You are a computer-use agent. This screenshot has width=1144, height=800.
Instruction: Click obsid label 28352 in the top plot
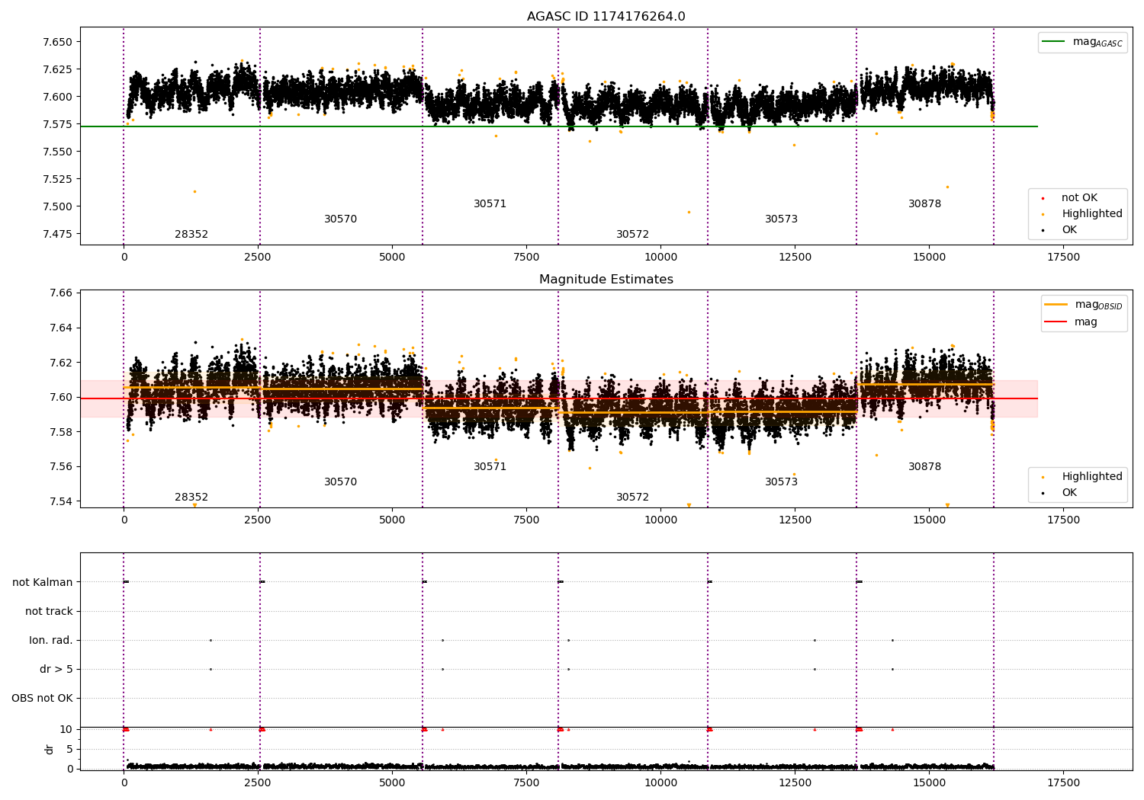[x=191, y=235]
